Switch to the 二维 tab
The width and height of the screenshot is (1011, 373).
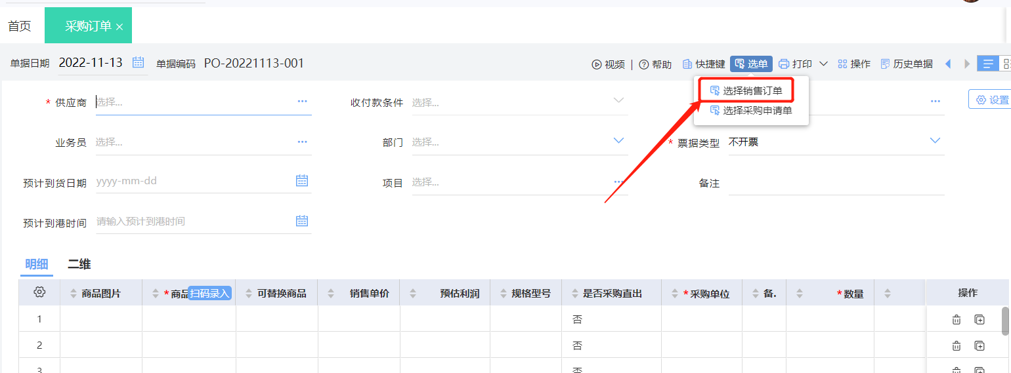[x=79, y=264]
